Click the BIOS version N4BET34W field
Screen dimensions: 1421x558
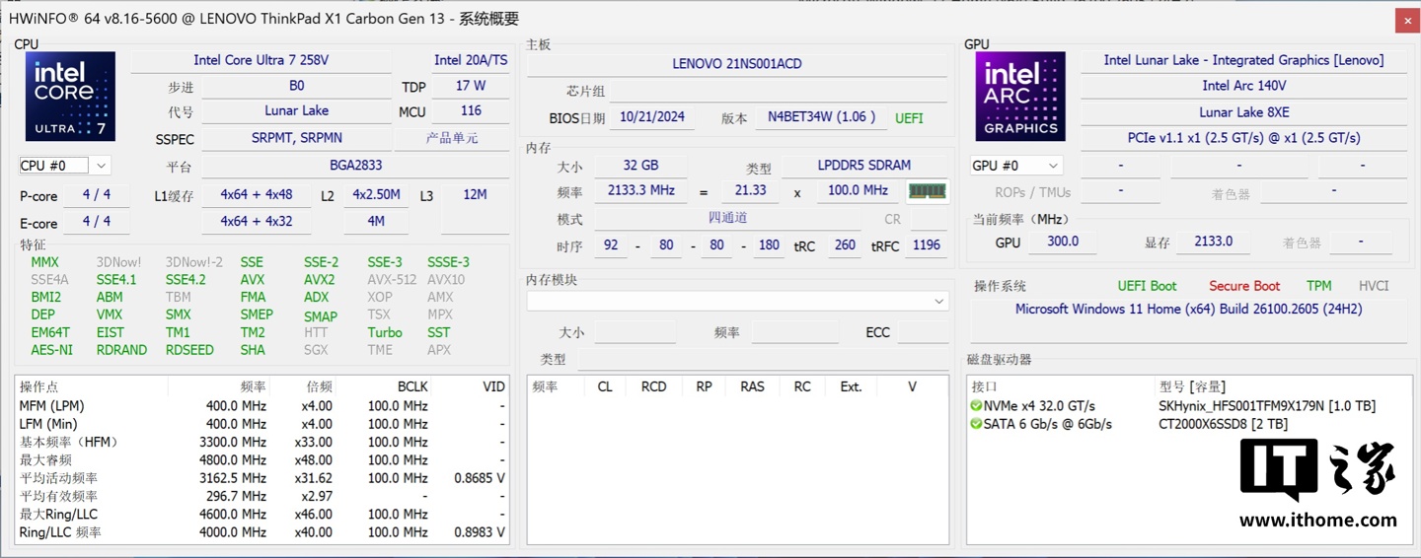821,117
